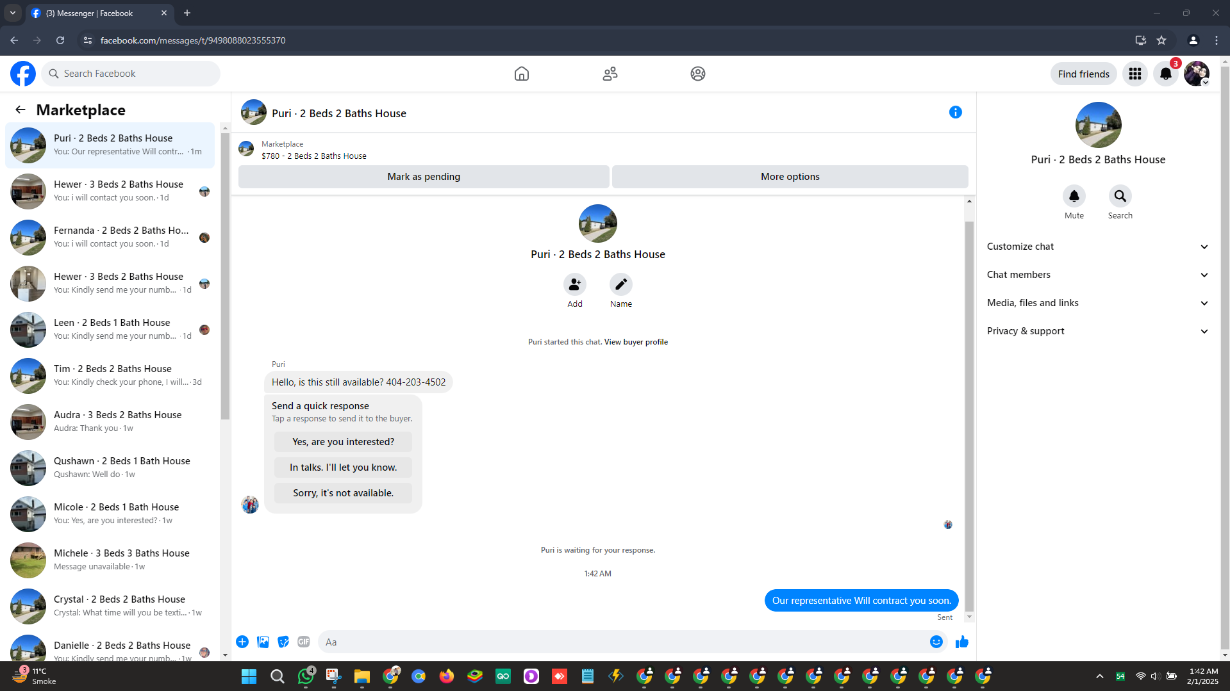The width and height of the screenshot is (1230, 691).
Task: Go to the Home feed icon
Action: 522,74
